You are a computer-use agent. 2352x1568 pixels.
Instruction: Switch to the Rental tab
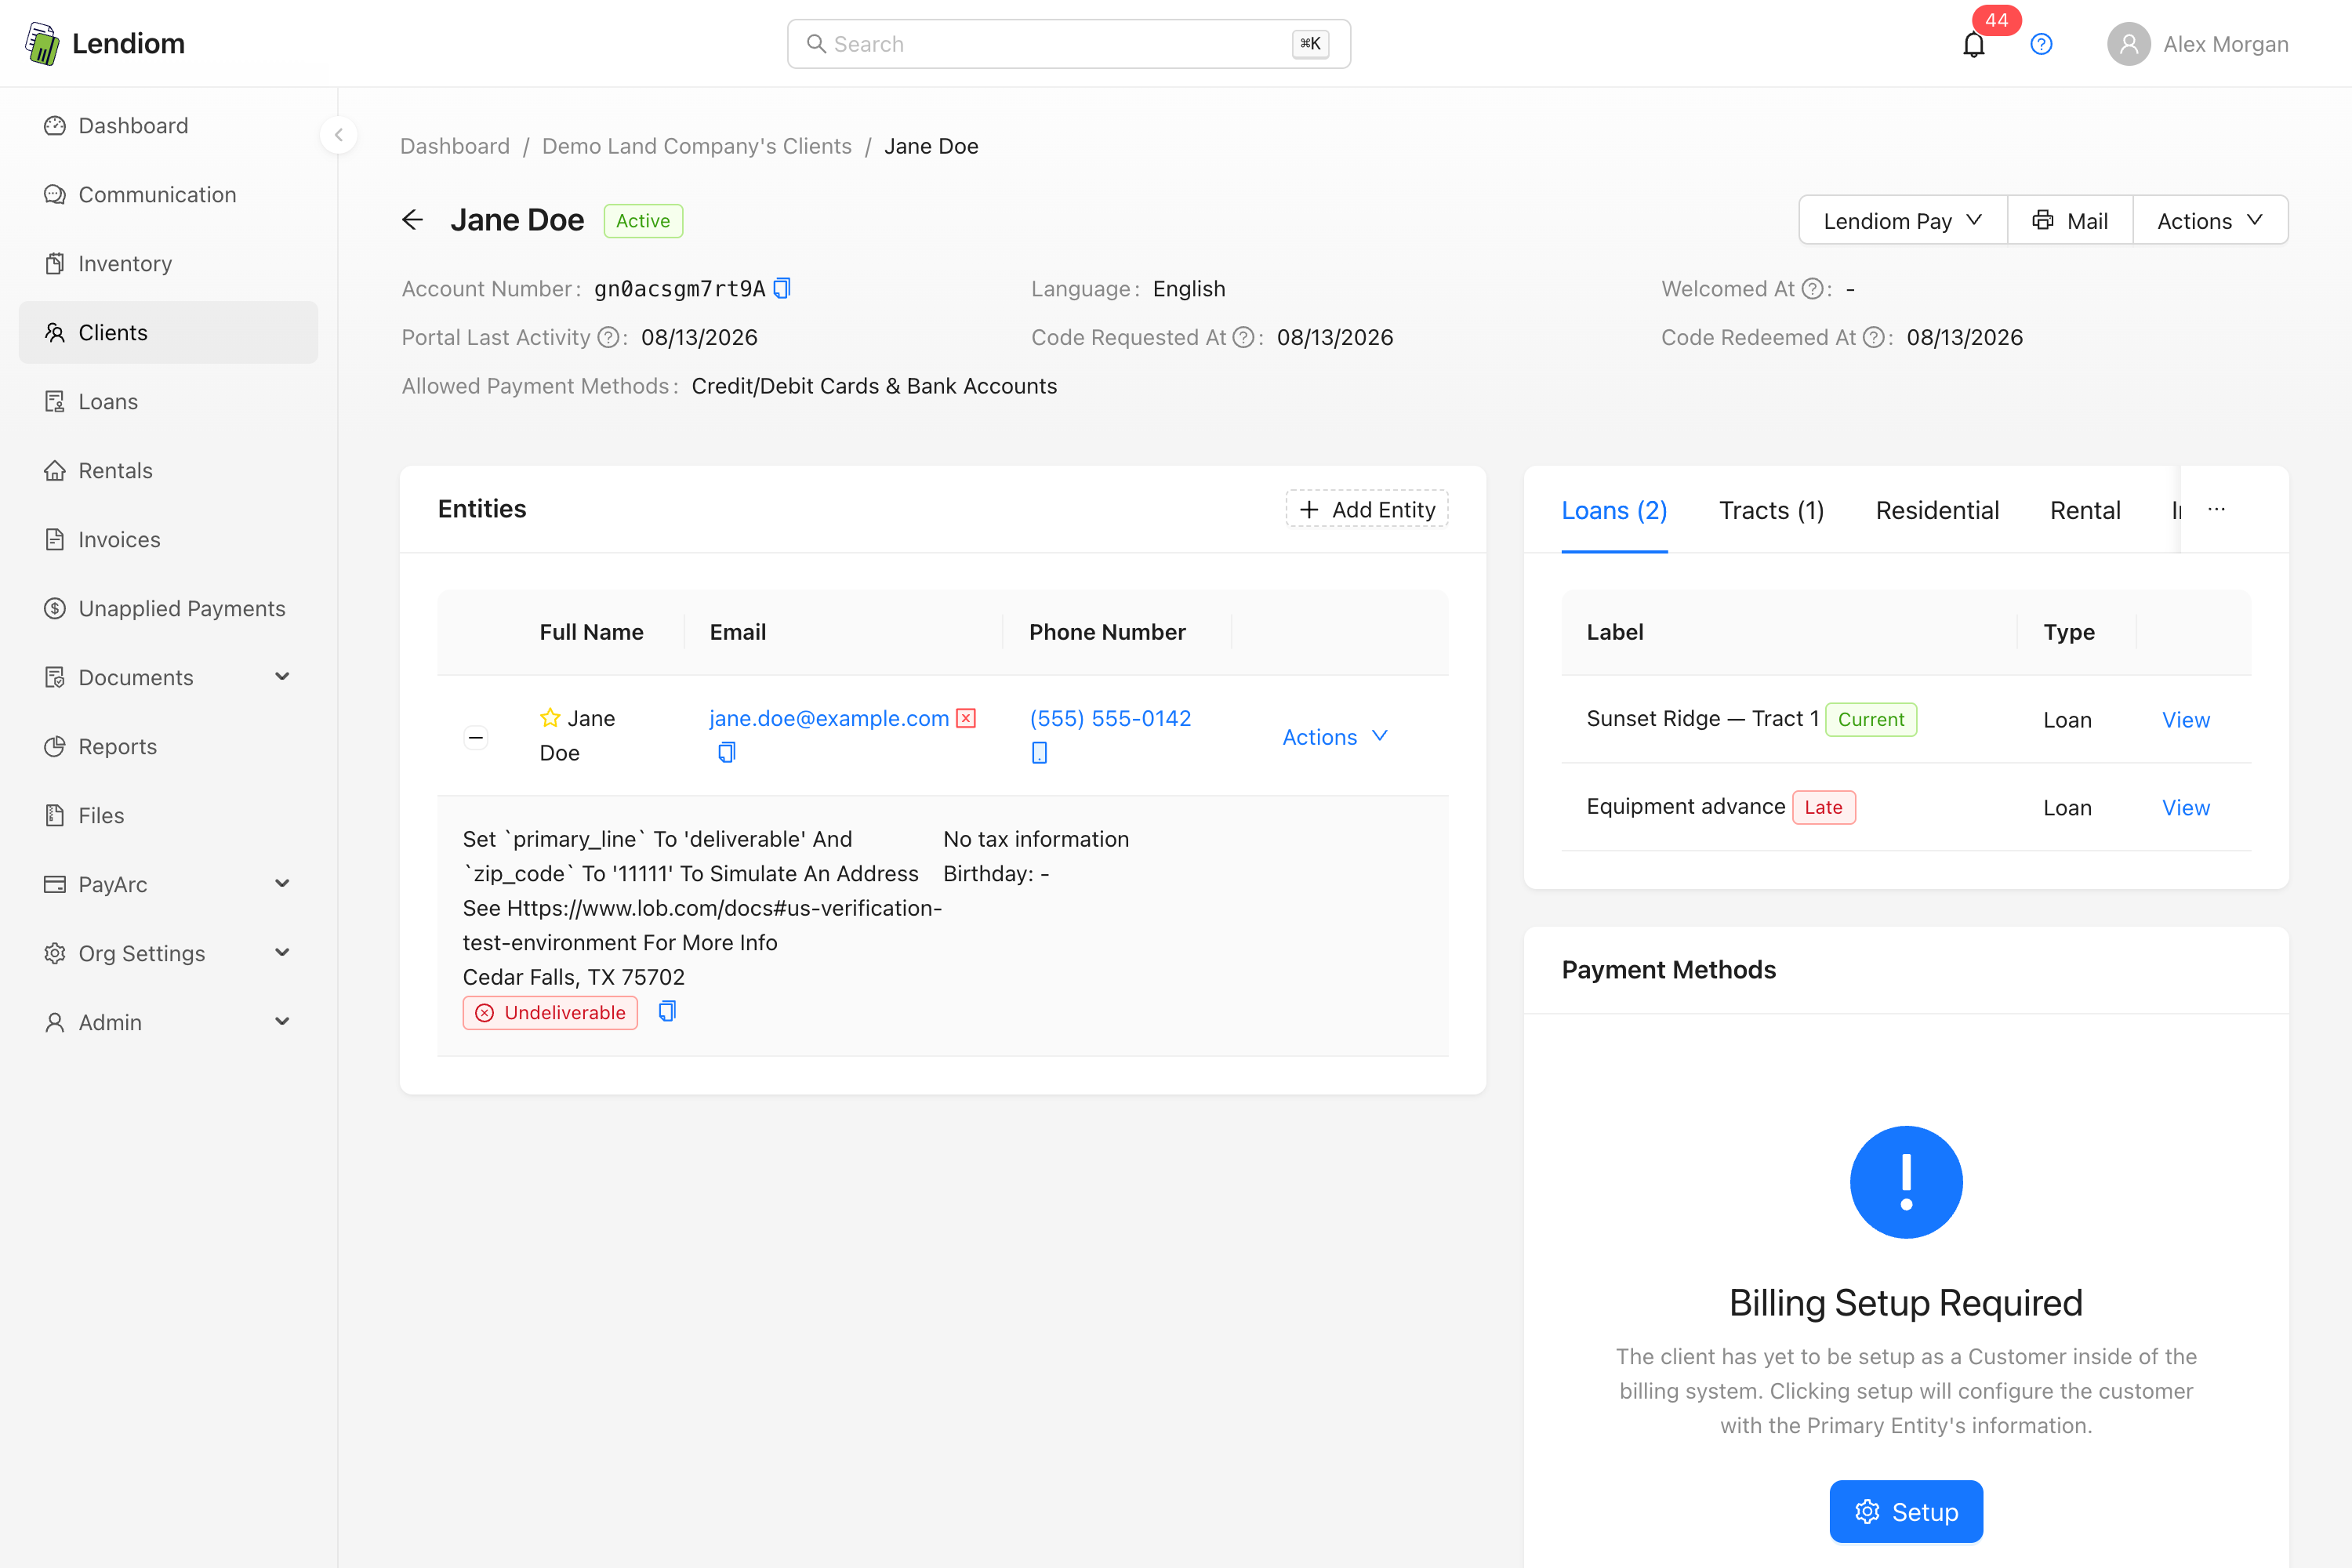[2085, 510]
